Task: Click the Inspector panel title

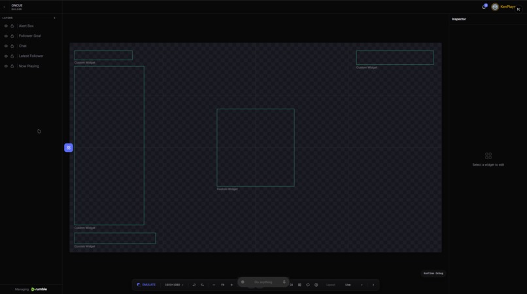Action: (459, 19)
